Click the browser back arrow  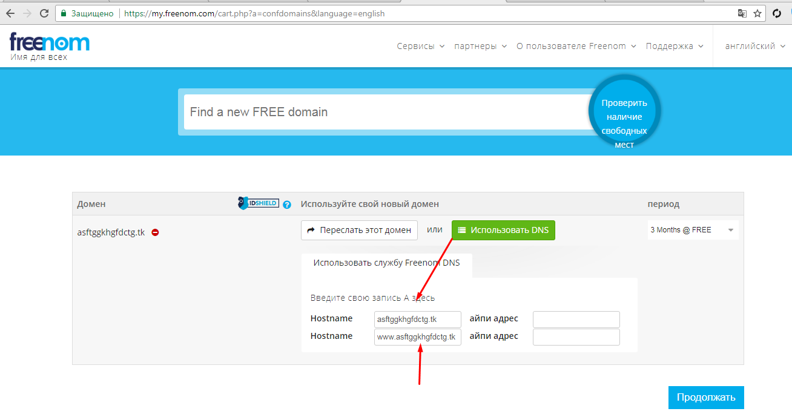(10, 13)
